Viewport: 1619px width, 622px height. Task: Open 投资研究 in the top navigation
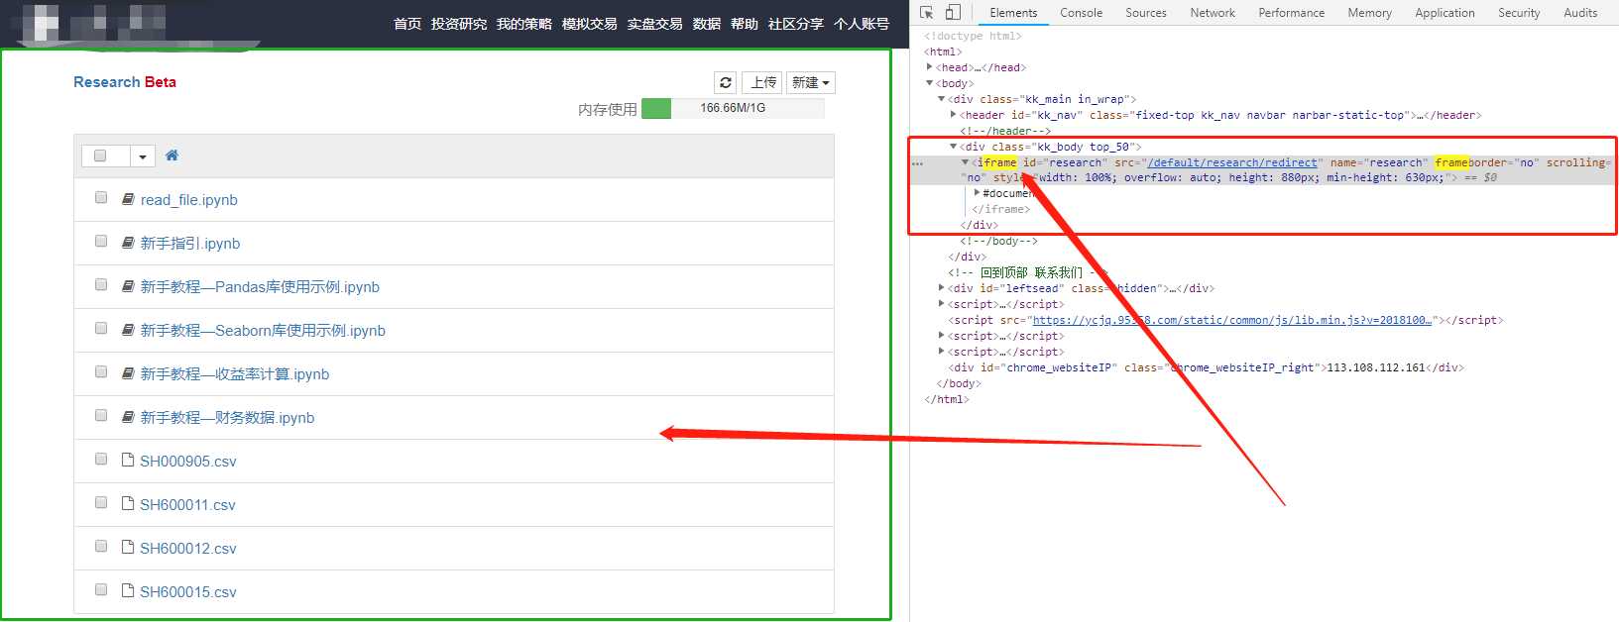[459, 24]
